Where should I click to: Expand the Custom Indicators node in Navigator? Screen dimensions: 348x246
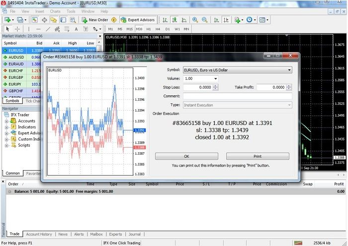click(x=6, y=139)
